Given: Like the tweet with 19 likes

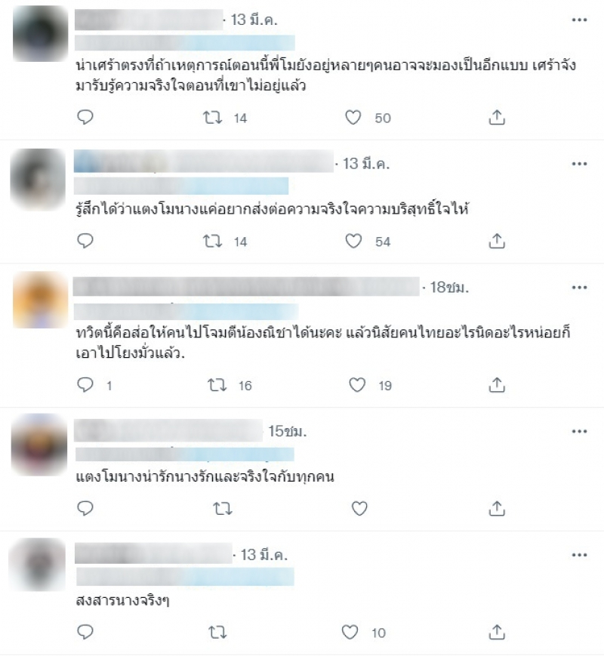Looking at the screenshot, I should (357, 385).
